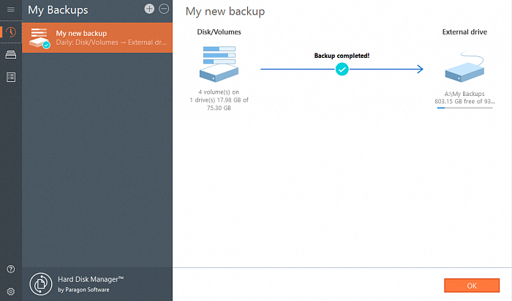Open the log list sidebar icon
The image size is (512, 301).
click(10, 77)
